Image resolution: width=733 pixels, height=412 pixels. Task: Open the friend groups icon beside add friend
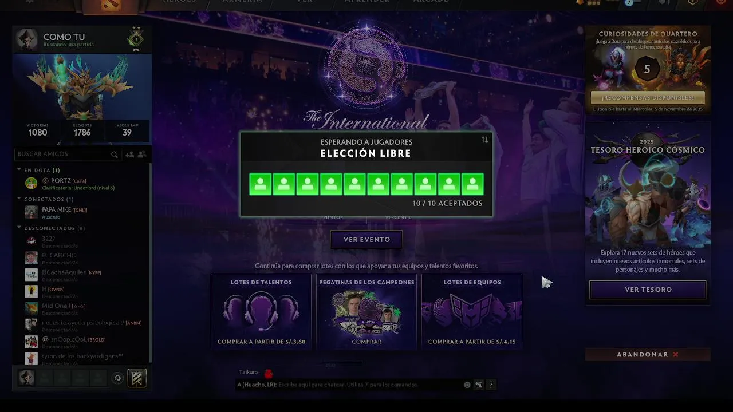click(x=142, y=154)
